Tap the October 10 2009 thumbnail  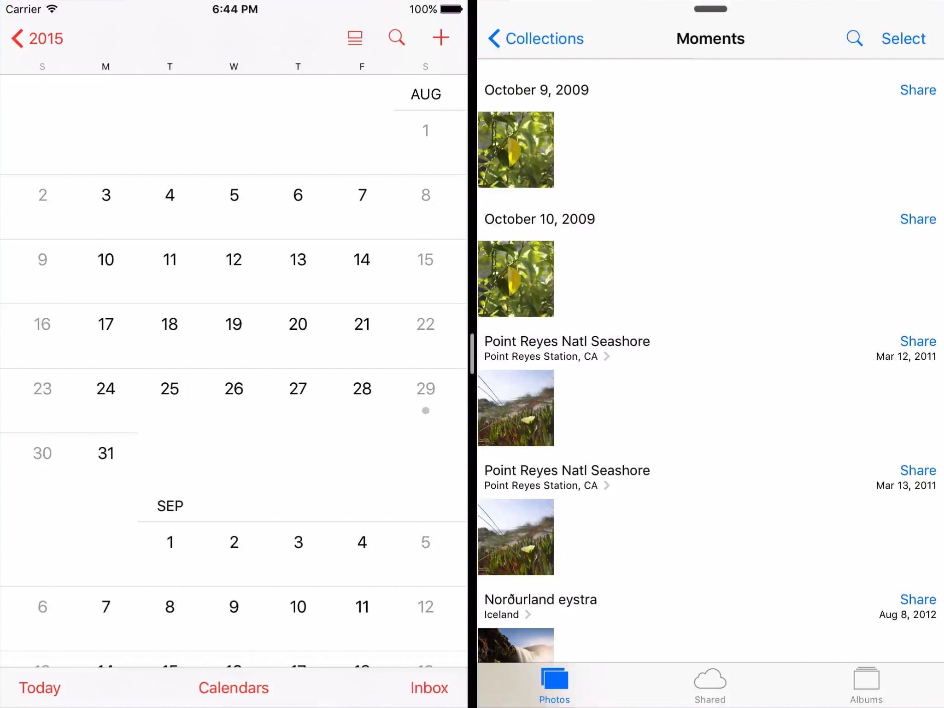516,279
